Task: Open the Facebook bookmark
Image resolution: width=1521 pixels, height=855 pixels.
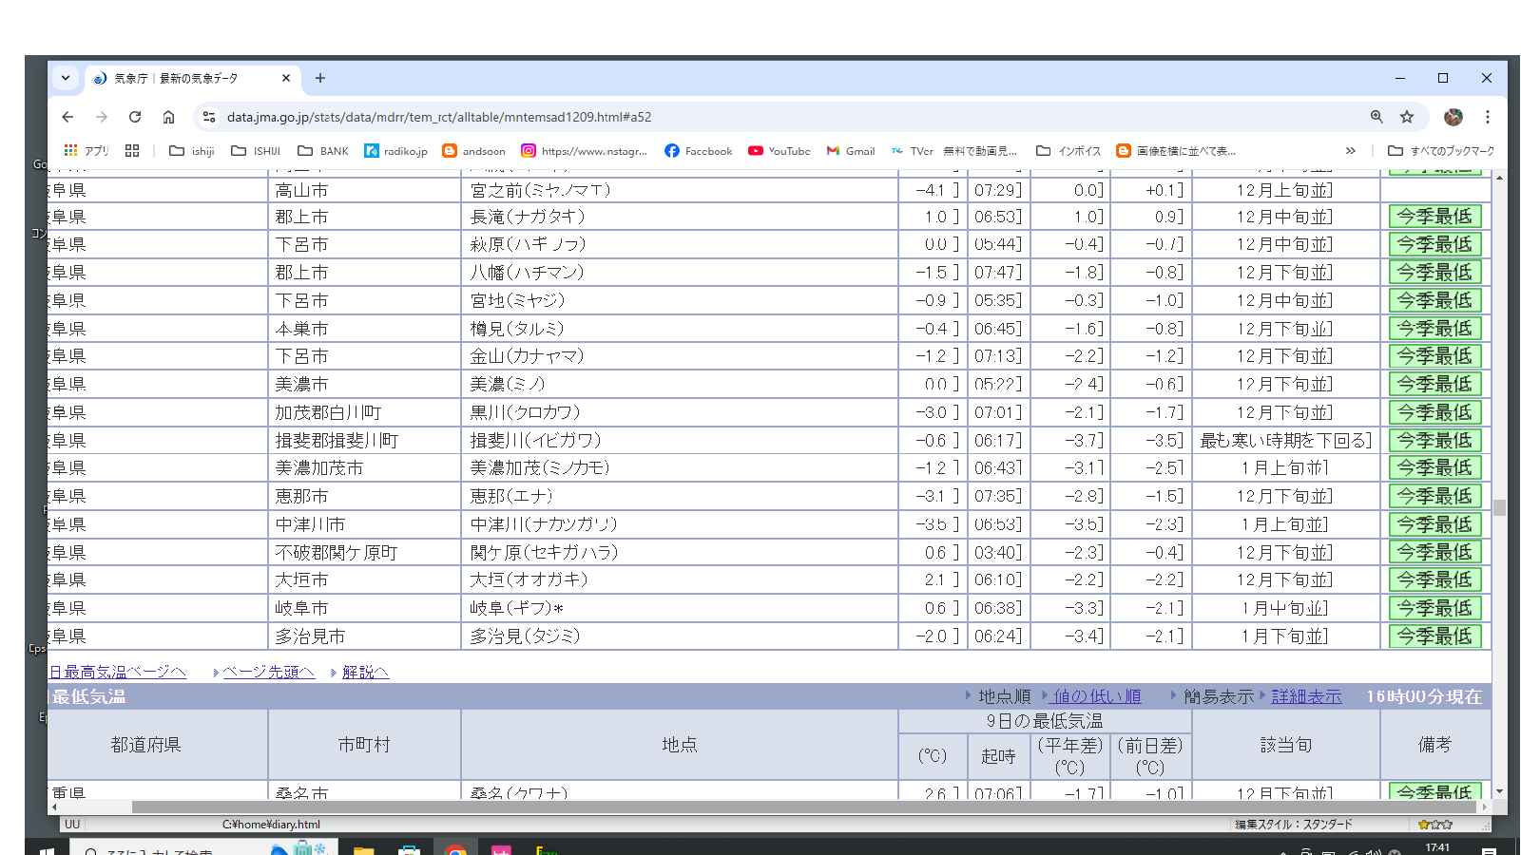Action: point(698,151)
